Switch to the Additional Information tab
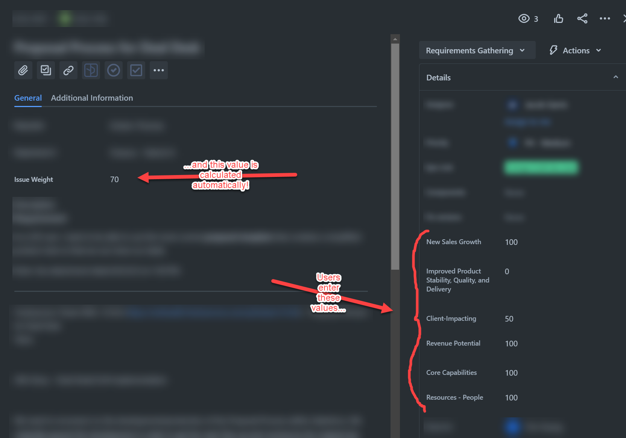 tap(92, 98)
